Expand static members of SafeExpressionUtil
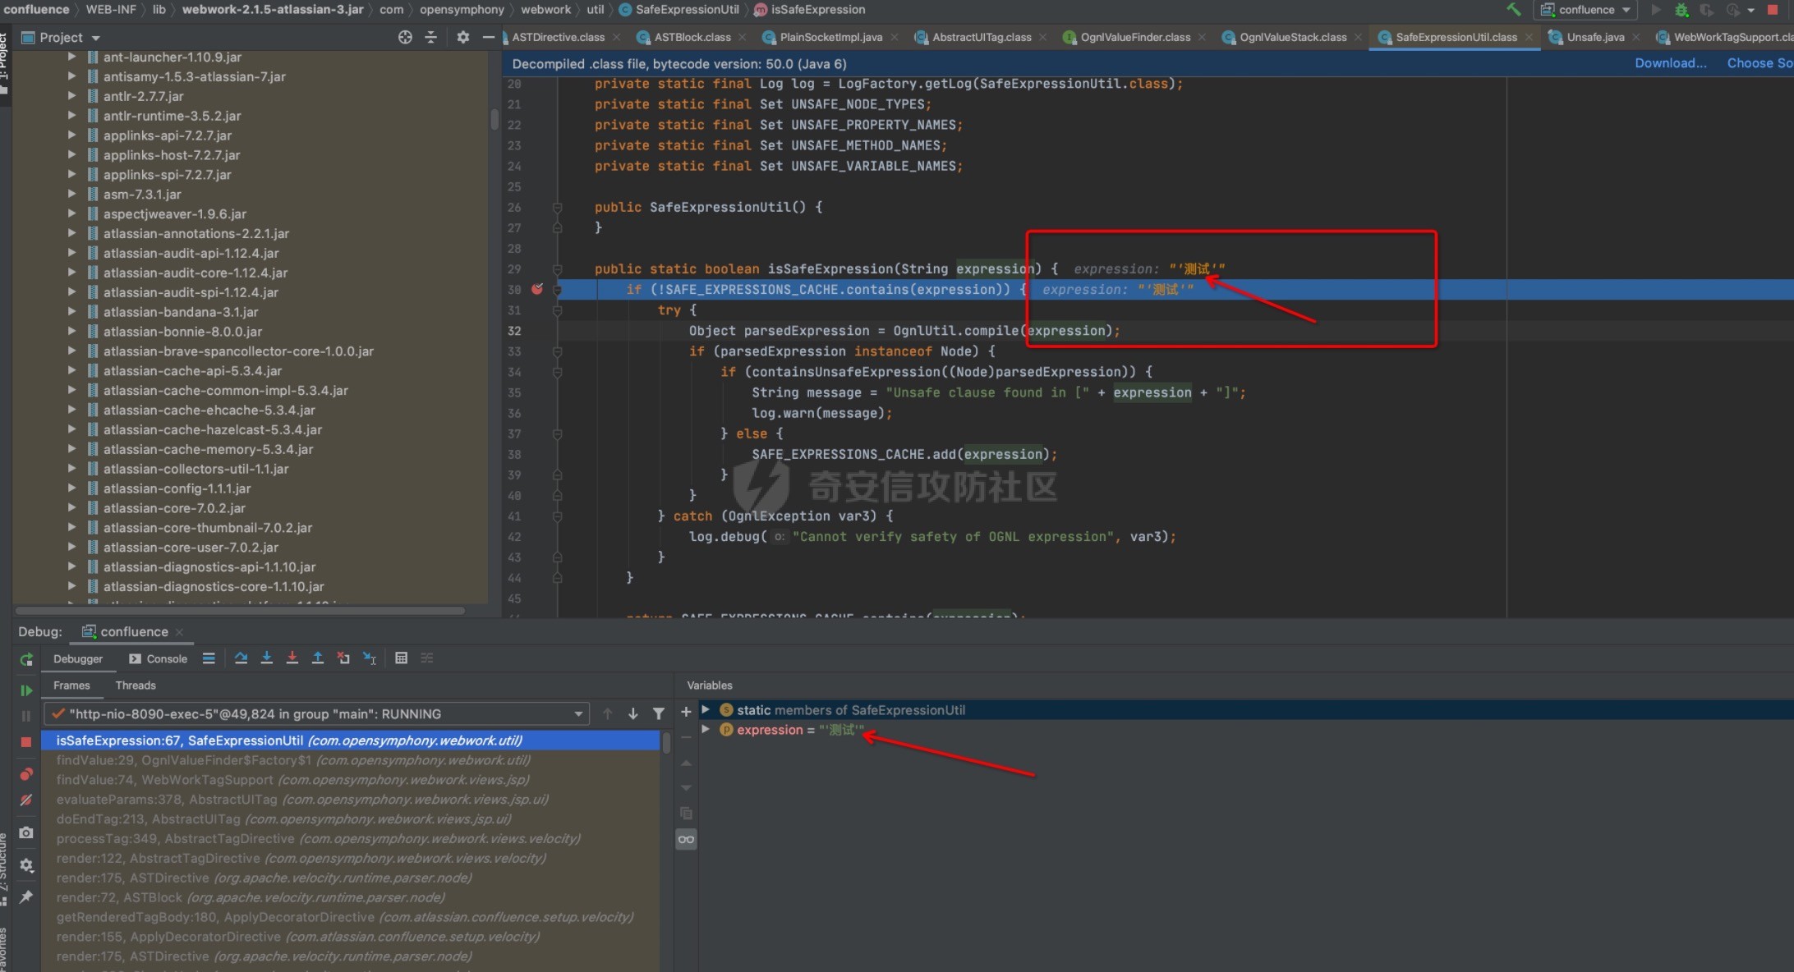Image resolution: width=1794 pixels, height=972 pixels. pyautogui.click(x=706, y=709)
